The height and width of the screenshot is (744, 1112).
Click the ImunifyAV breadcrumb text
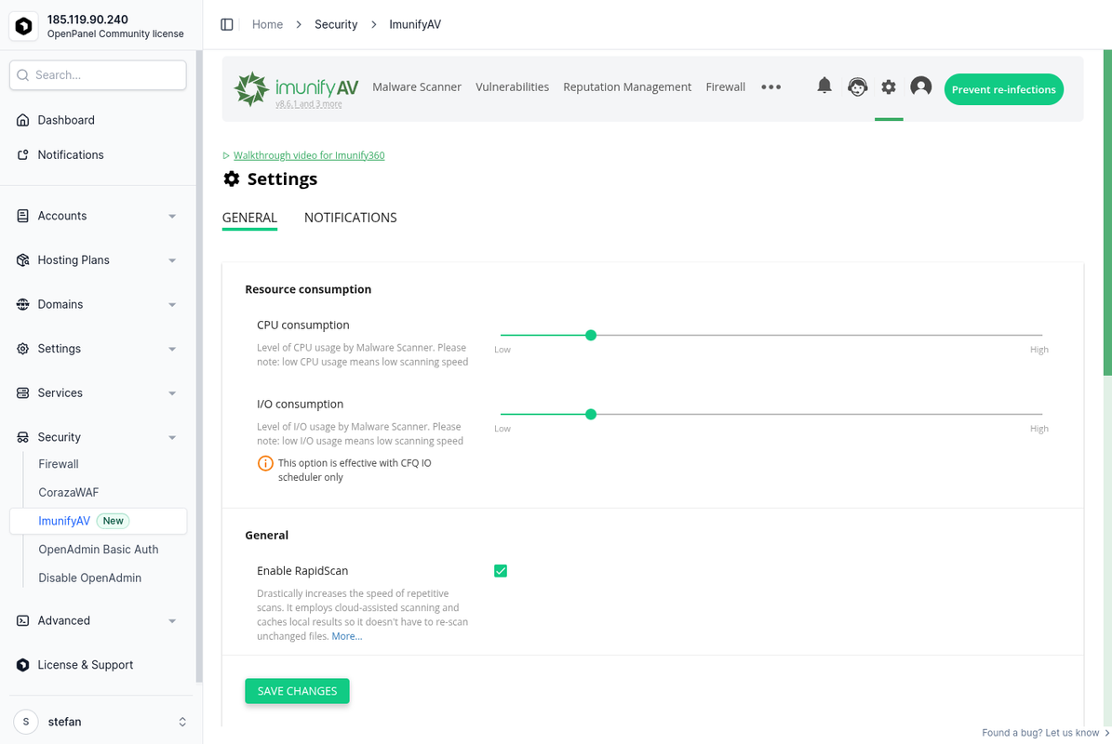click(415, 24)
